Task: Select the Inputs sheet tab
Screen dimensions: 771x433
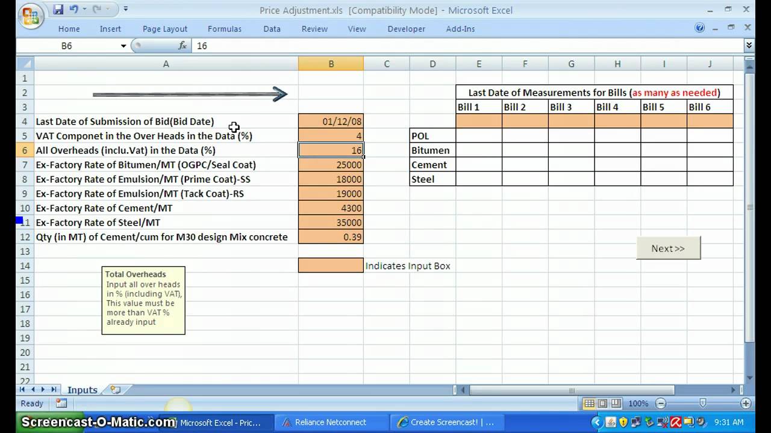Action: click(82, 390)
